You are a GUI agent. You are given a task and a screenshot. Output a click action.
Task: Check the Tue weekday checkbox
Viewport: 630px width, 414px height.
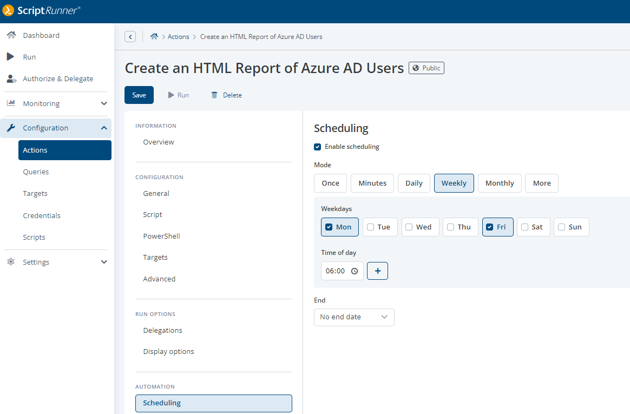tap(370, 227)
